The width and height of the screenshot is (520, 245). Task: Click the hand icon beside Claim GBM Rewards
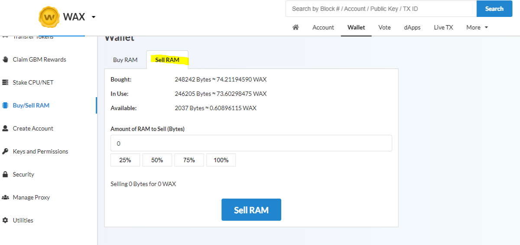pyautogui.click(x=5, y=59)
